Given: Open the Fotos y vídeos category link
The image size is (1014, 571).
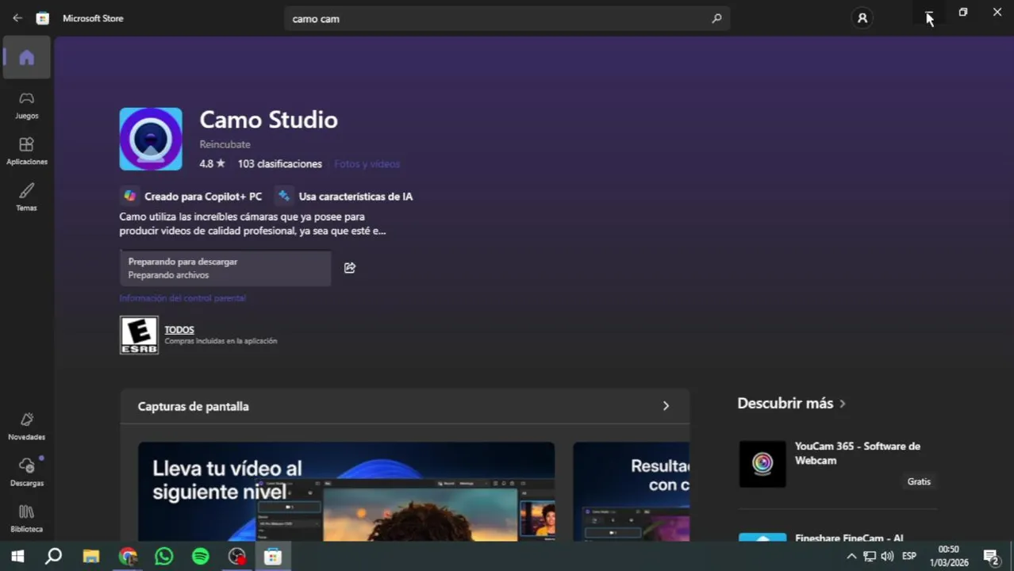Looking at the screenshot, I should click(x=367, y=163).
